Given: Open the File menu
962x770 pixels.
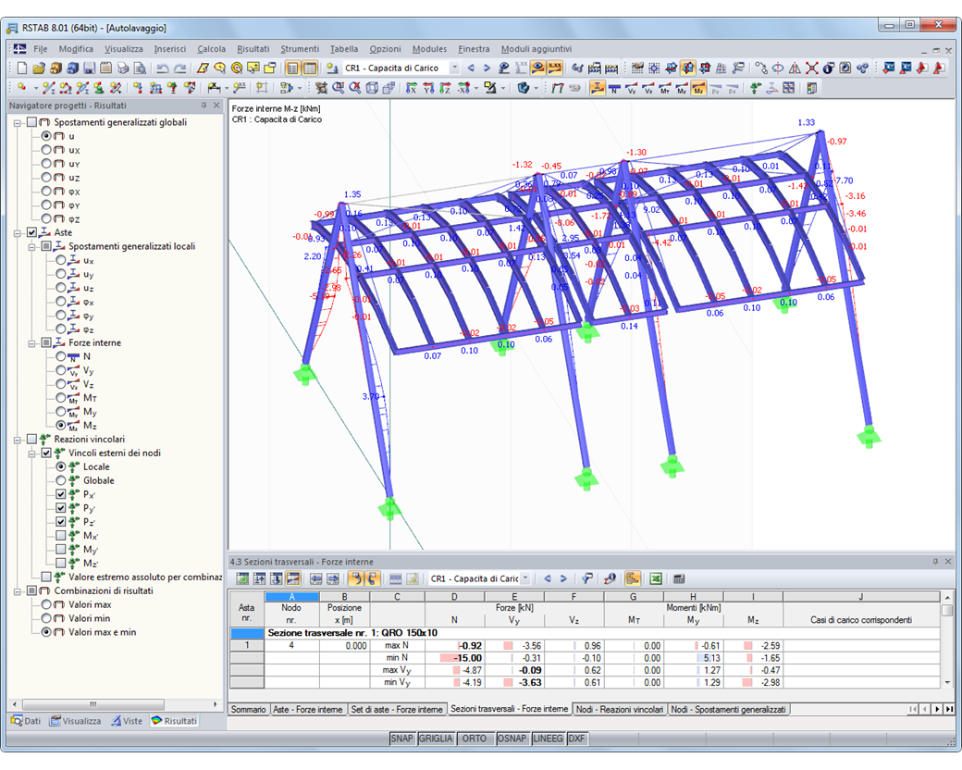Looking at the screenshot, I should (x=41, y=48).
